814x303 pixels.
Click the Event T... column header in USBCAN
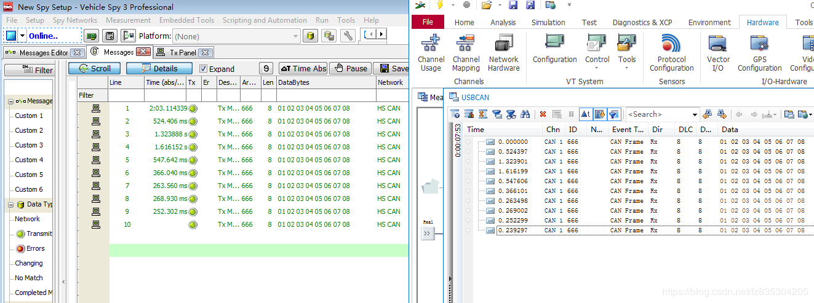coord(627,130)
